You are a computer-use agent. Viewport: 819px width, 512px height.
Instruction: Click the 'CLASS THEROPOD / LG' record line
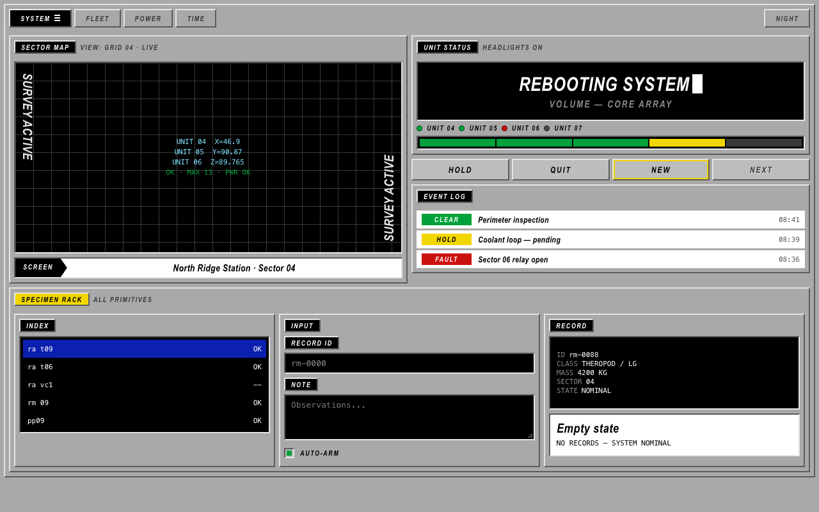[596, 364]
